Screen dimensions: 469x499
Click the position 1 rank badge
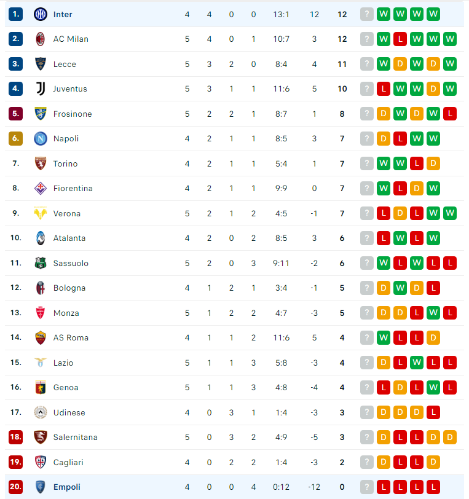point(15,14)
